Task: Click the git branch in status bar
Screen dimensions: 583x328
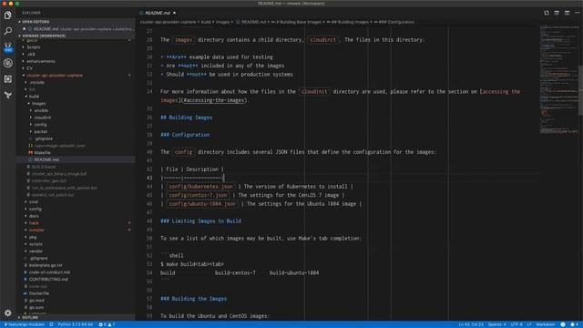Action: tap(25, 324)
